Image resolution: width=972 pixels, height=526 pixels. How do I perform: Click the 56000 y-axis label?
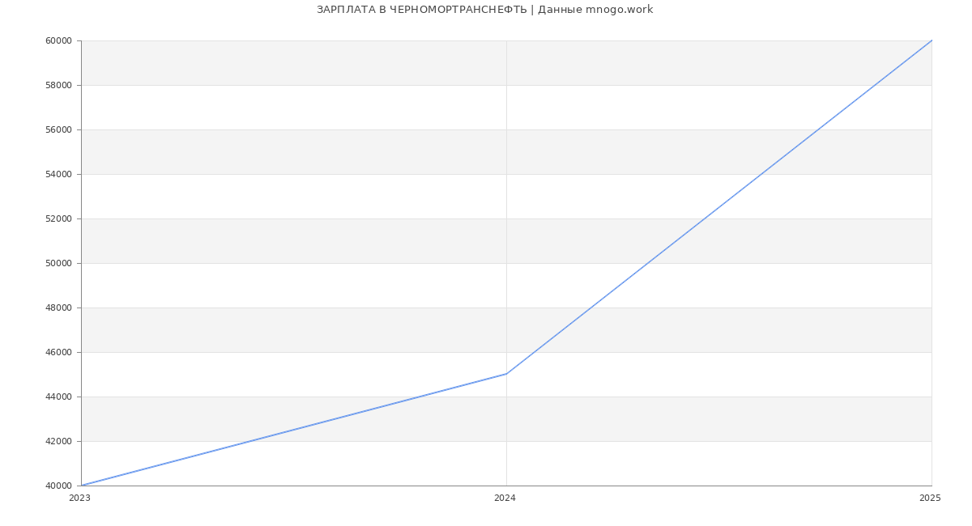pyautogui.click(x=59, y=129)
